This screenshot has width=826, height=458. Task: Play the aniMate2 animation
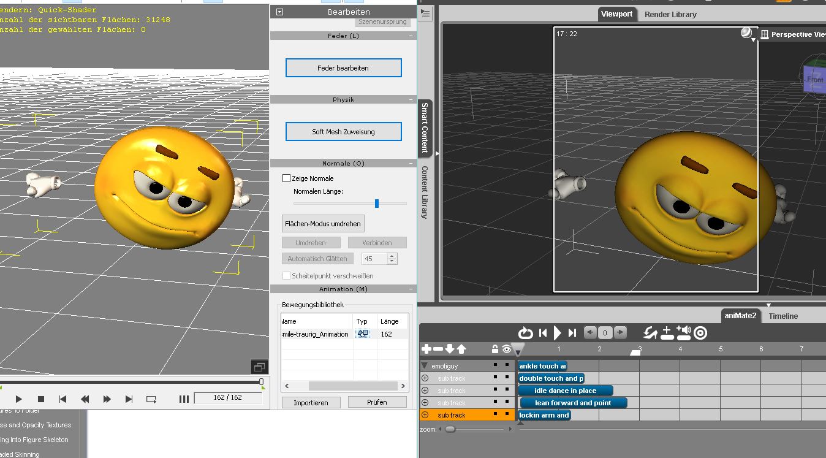558,333
